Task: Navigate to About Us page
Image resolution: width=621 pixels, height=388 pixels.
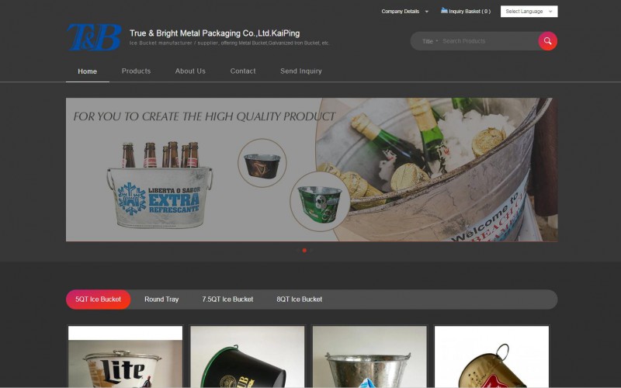Action: (190, 71)
